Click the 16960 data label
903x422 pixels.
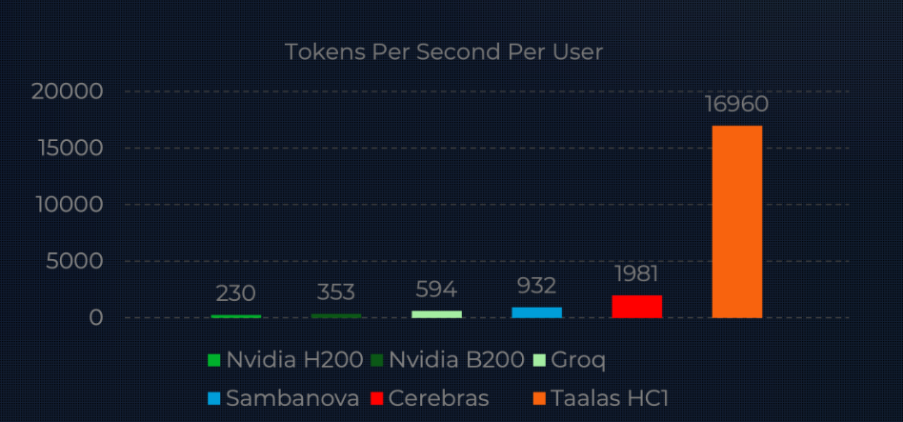[736, 104]
